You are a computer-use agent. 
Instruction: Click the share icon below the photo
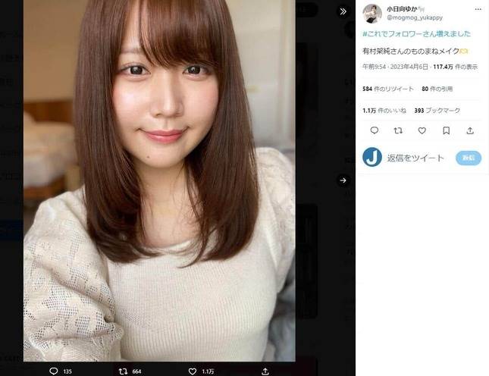pyautogui.click(x=265, y=371)
